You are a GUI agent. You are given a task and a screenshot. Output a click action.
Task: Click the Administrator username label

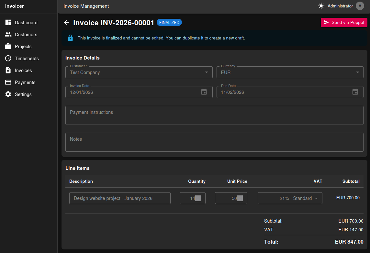[340, 6]
